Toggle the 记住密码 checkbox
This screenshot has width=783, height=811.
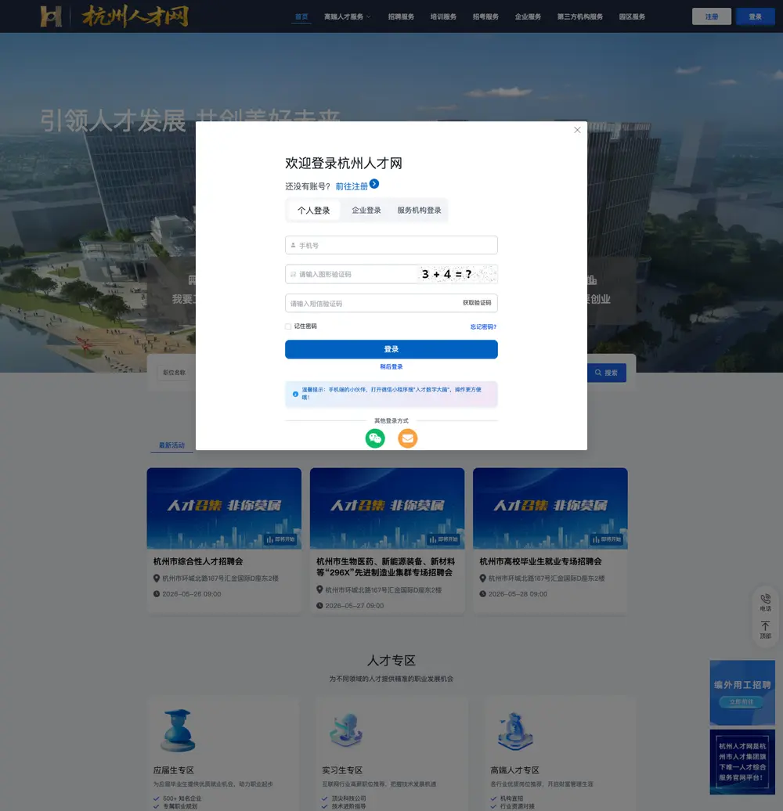pos(288,326)
